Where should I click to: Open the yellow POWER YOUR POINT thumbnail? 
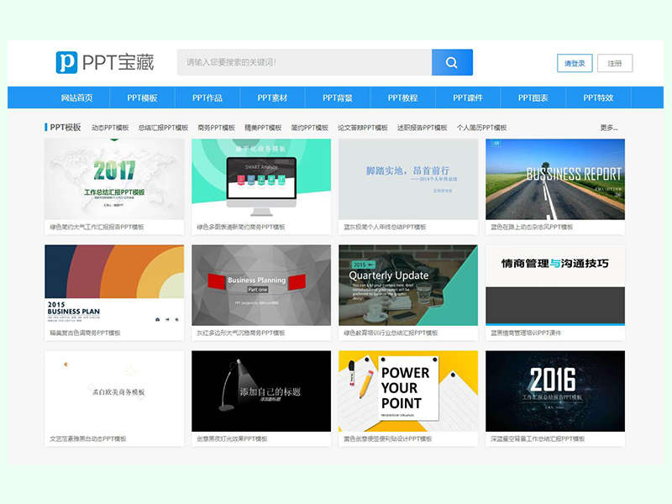(x=408, y=391)
